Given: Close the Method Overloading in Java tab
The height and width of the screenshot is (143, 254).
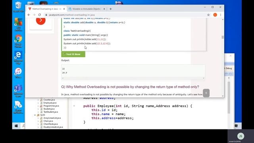Looking at the screenshot, I should pos(64,9).
